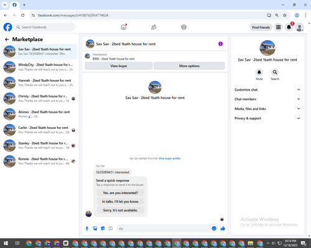Open the taskbar clock showing 10:14 PM
This screenshot has width=311, height=248.
(x=290, y=243)
